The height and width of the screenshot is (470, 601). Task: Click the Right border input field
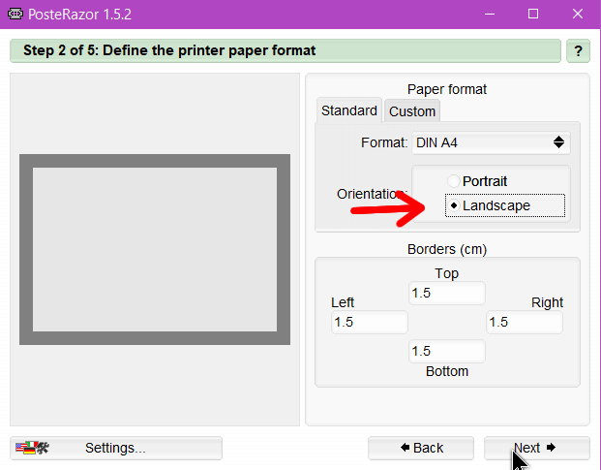pos(525,322)
